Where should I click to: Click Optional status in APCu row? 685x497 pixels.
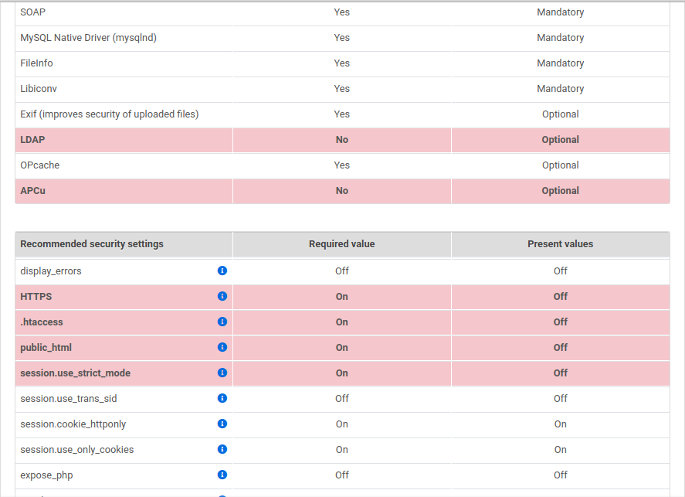pos(561,191)
